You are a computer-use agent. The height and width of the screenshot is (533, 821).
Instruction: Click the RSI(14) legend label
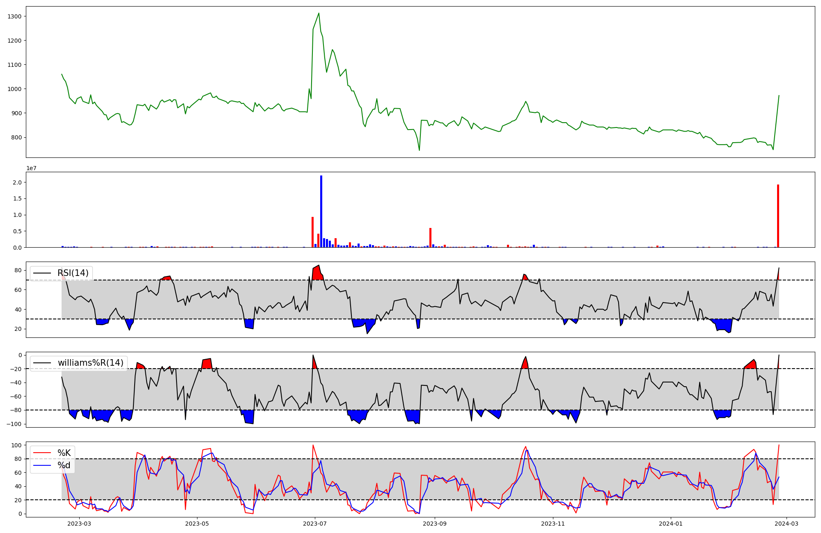coord(73,273)
